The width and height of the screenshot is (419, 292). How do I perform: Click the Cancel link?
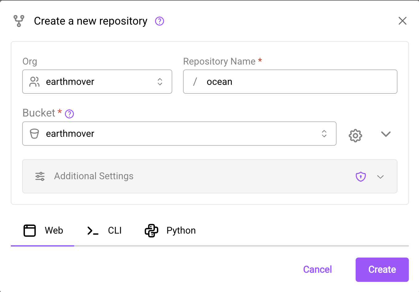coord(317,270)
